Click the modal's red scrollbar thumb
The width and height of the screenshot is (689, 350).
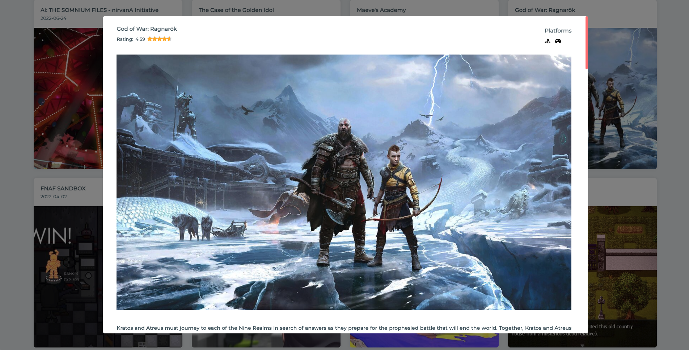[x=586, y=43]
